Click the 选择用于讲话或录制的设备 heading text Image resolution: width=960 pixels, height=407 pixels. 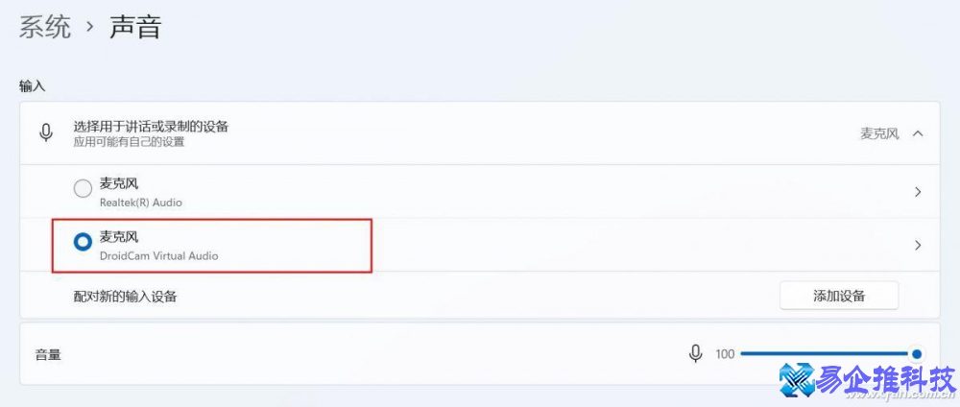pos(151,126)
